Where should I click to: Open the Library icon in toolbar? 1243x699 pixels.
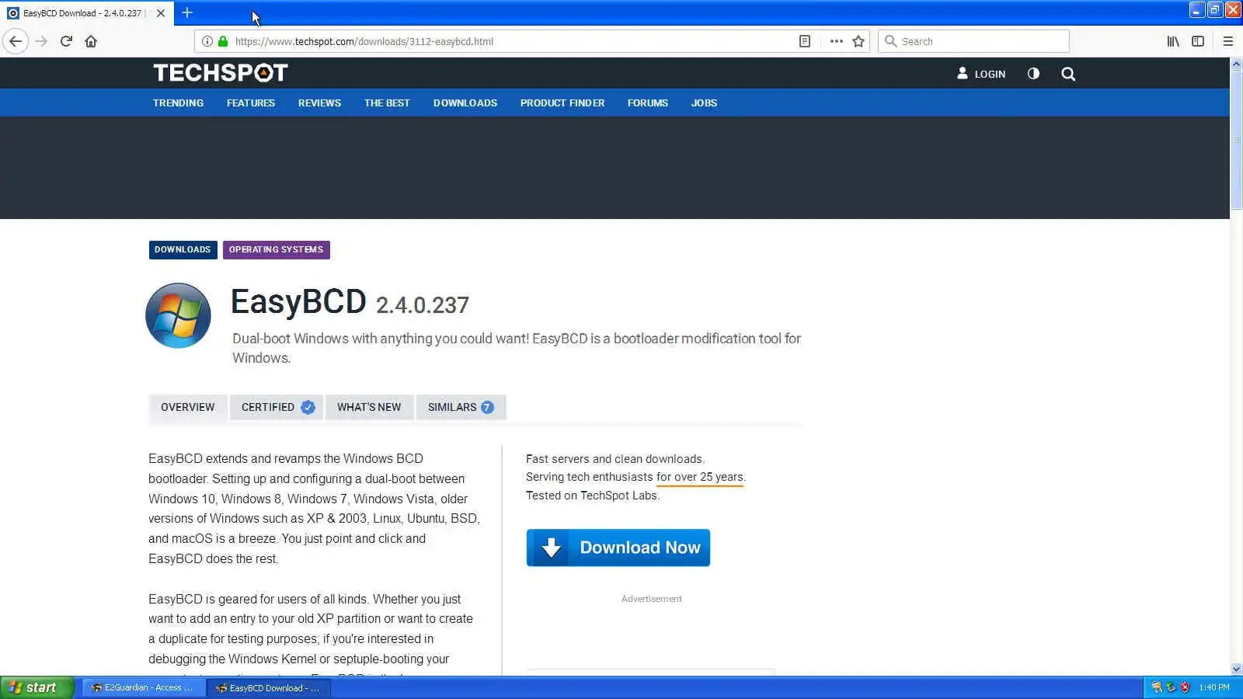[1173, 41]
